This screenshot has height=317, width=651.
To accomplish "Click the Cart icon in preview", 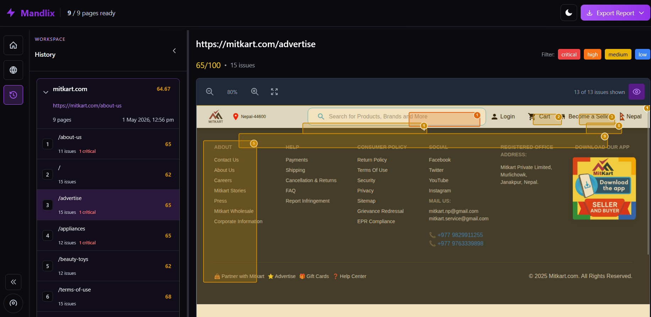I will (x=531, y=116).
